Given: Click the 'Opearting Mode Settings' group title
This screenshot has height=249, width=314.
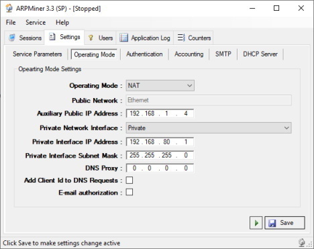Looking at the screenshot, I should click(50, 69).
